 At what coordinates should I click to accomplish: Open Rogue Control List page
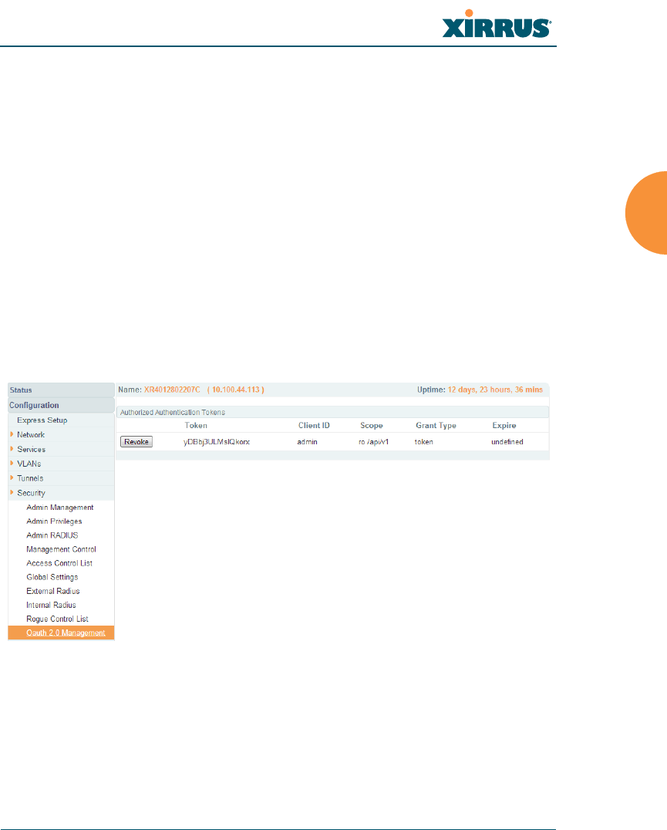[x=57, y=619]
